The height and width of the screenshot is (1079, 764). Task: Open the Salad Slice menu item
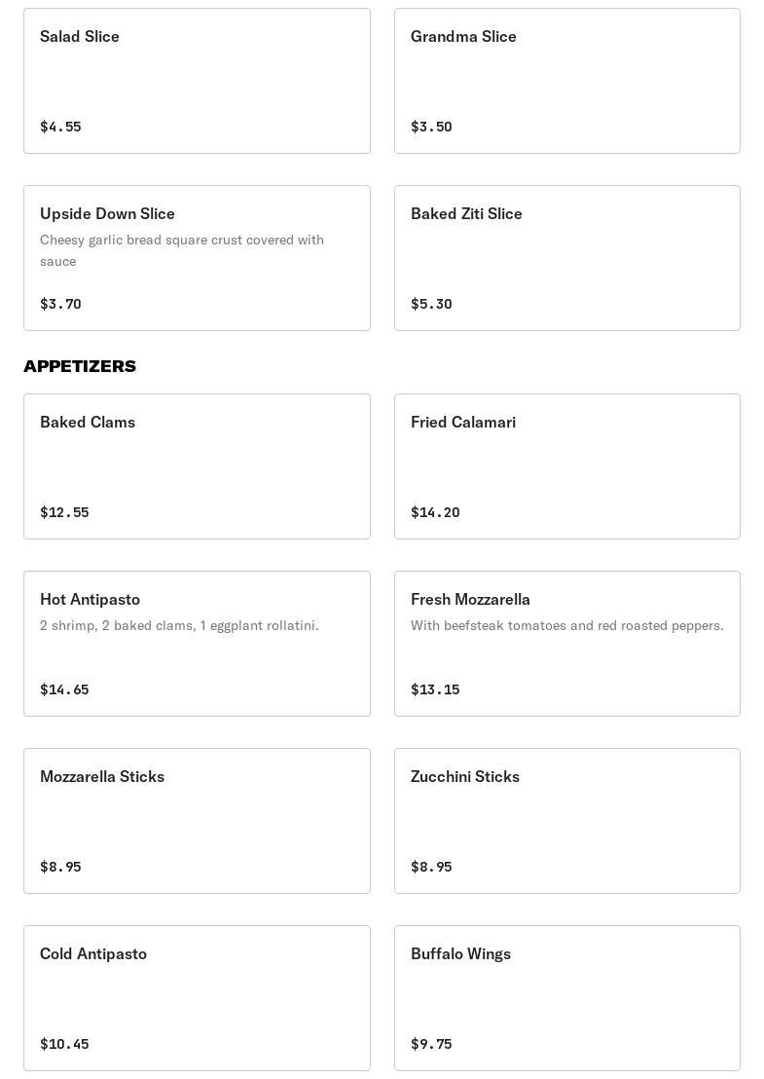pos(197,81)
